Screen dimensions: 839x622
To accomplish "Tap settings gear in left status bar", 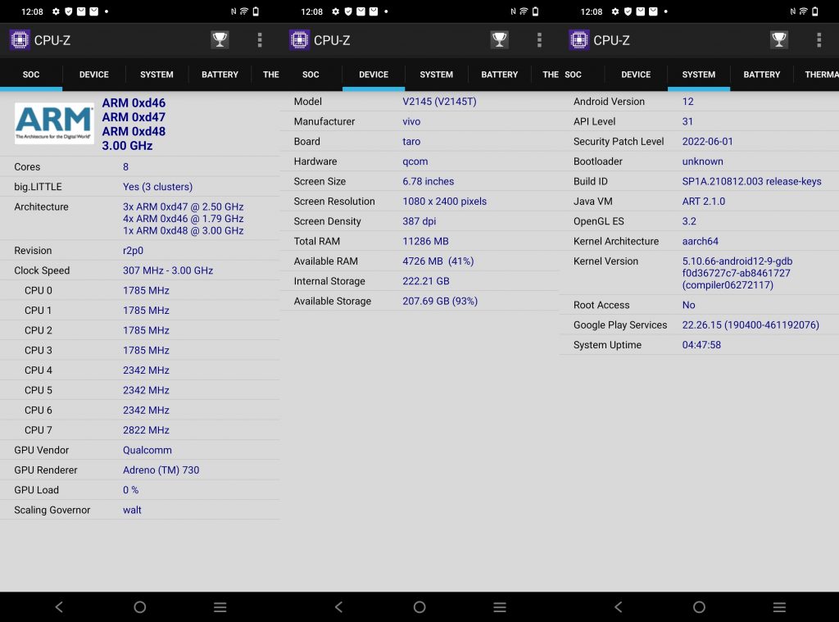I will pyautogui.click(x=56, y=11).
